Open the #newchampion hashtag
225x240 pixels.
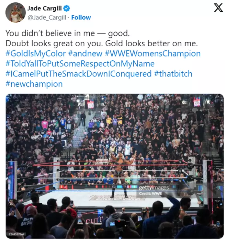pos(34,84)
